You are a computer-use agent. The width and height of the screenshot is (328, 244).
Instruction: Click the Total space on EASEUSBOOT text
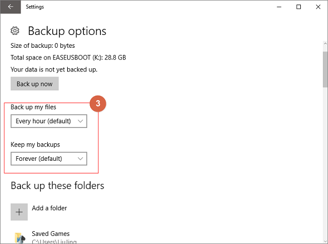point(68,58)
